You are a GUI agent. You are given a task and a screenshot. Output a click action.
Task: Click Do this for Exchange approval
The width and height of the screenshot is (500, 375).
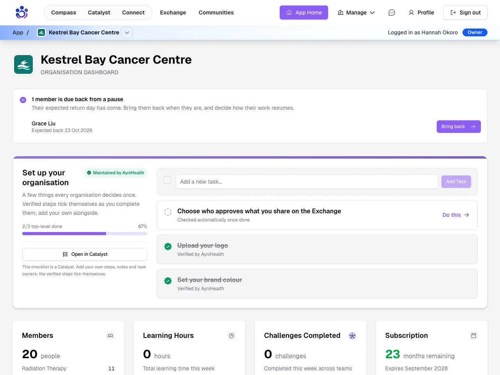[456, 215]
